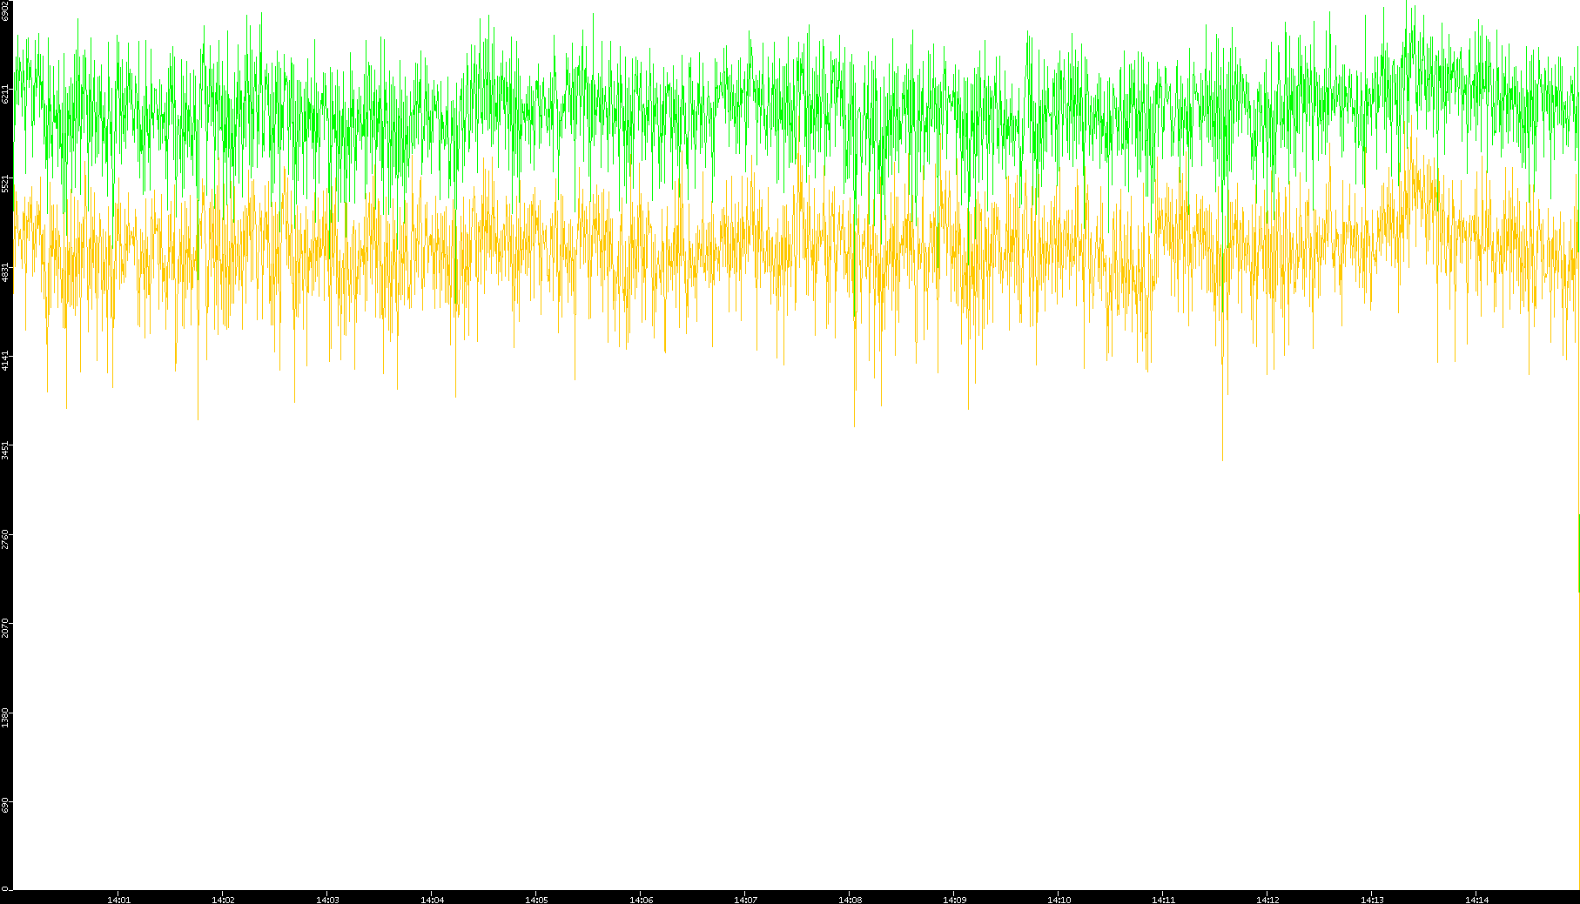Screen dimensions: 1580x904
Task: Click the 14:01 time axis label
Action: [118, 900]
